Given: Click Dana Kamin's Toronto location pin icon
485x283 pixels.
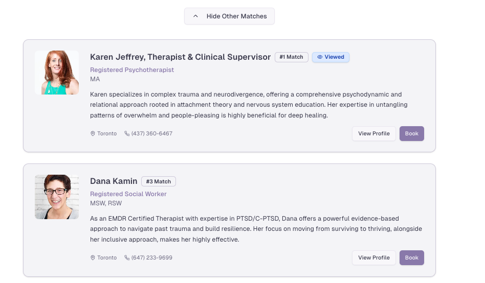Looking at the screenshot, I should [93, 258].
